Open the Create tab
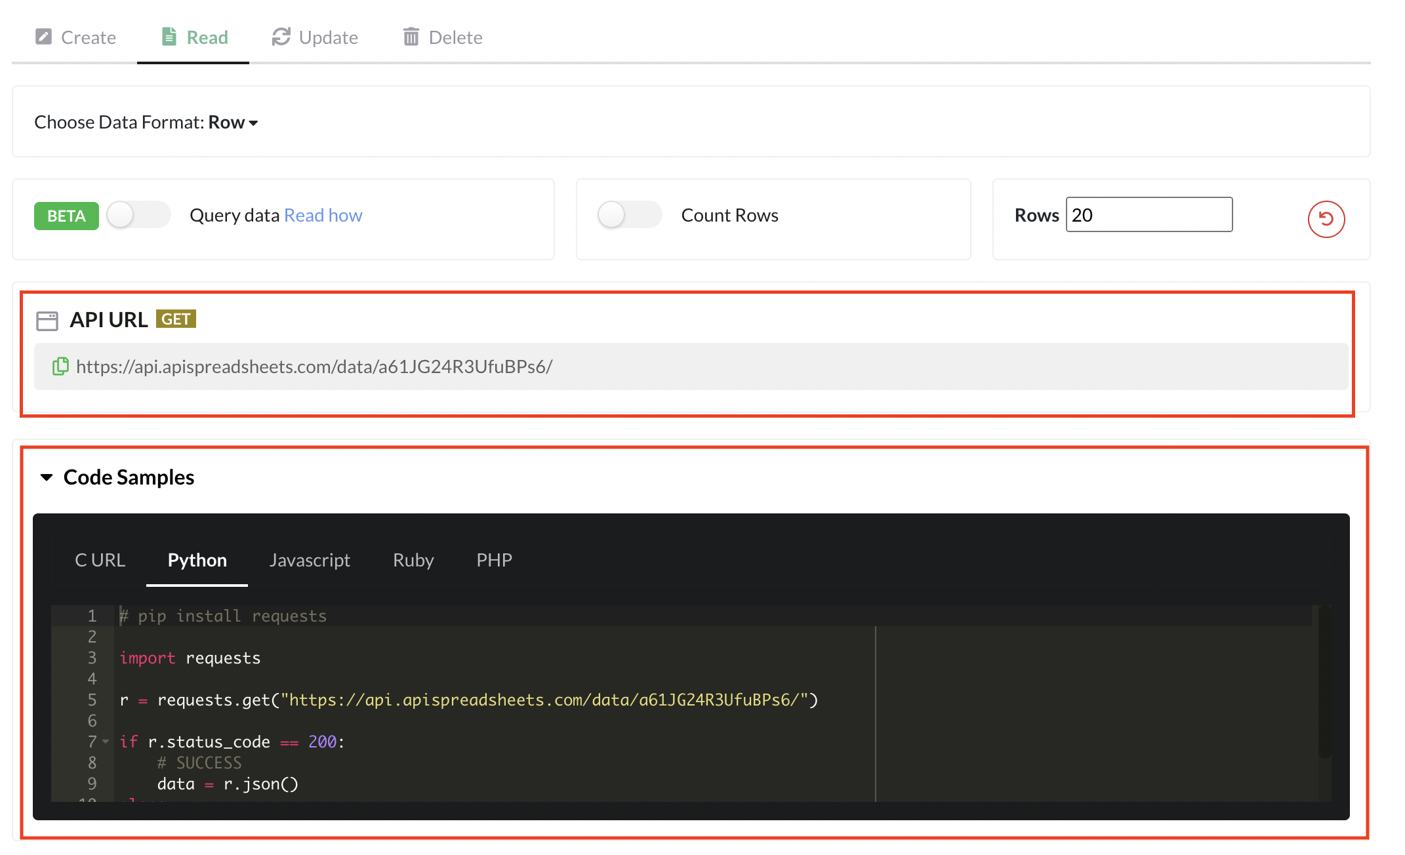 tap(75, 37)
